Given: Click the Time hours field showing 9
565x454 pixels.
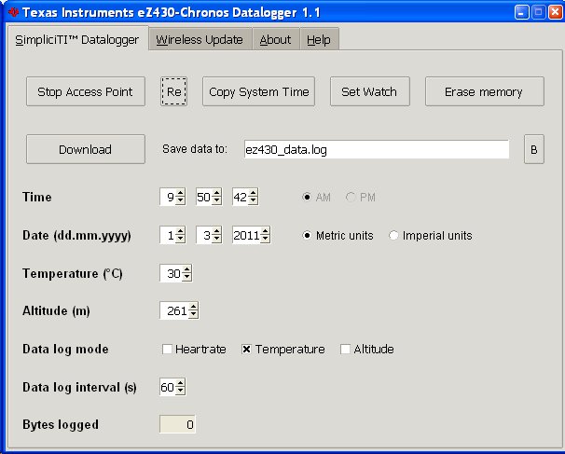Looking at the screenshot, I should pyautogui.click(x=168, y=197).
